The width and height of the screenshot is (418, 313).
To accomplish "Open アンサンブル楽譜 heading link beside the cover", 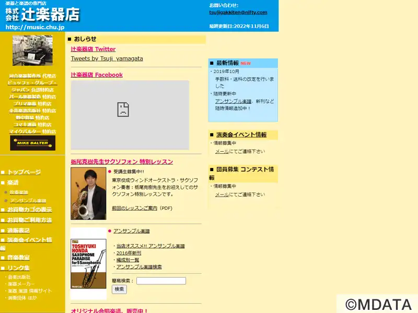I will pos(132,231).
